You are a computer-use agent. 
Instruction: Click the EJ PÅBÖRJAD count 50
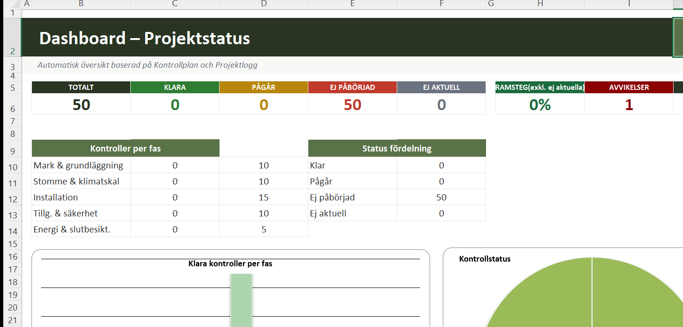click(x=353, y=104)
